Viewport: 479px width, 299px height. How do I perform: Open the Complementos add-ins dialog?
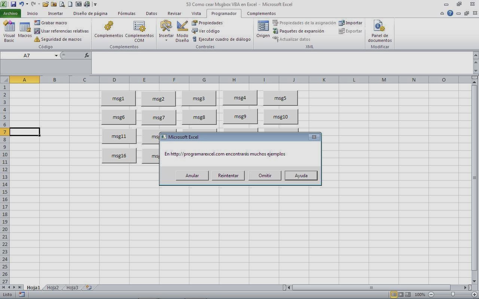click(109, 30)
